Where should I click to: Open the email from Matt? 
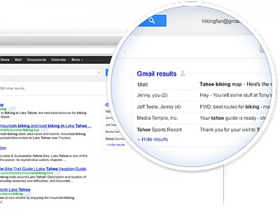click(x=143, y=85)
